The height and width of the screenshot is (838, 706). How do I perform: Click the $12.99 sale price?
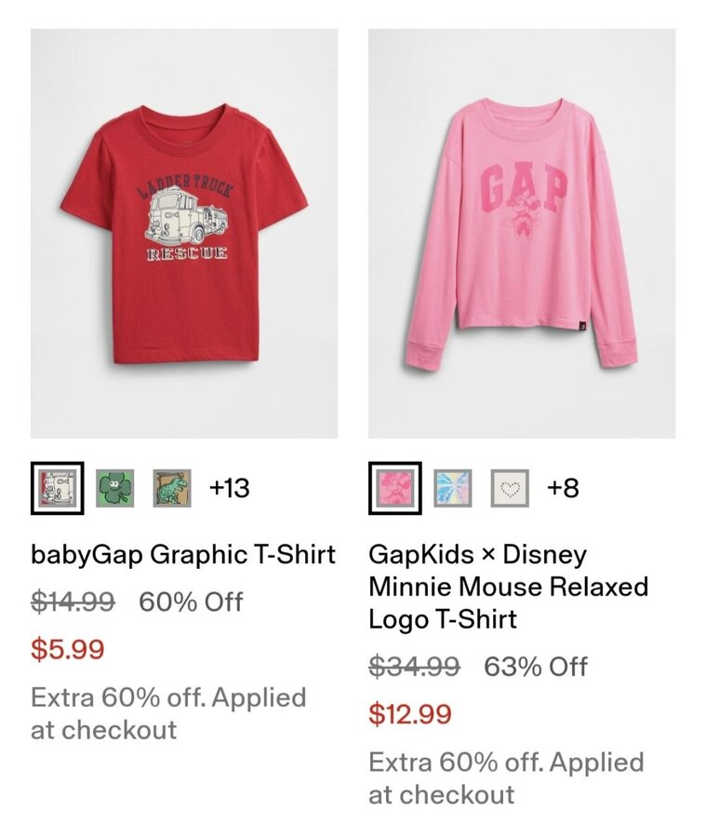click(x=410, y=714)
